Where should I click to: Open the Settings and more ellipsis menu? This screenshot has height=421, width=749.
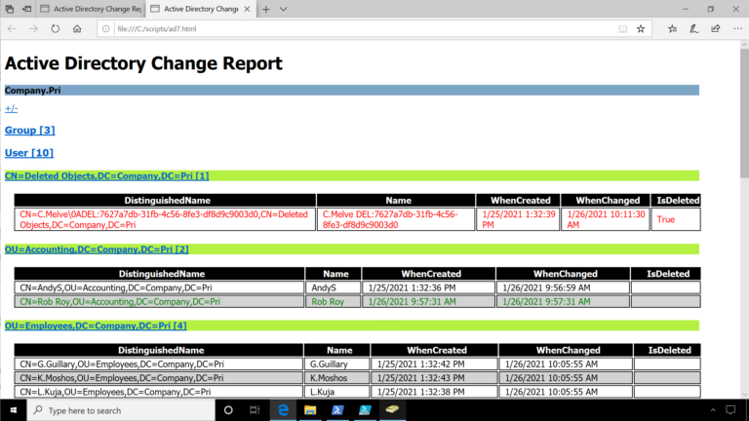[x=737, y=28]
